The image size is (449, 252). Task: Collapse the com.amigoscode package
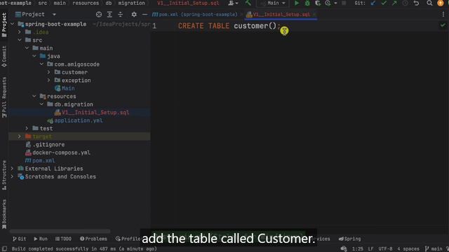pyautogui.click(x=42, y=64)
